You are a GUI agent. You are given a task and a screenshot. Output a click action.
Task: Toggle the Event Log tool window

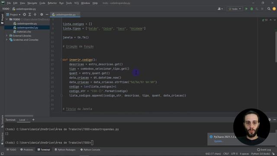[x=264, y=149]
